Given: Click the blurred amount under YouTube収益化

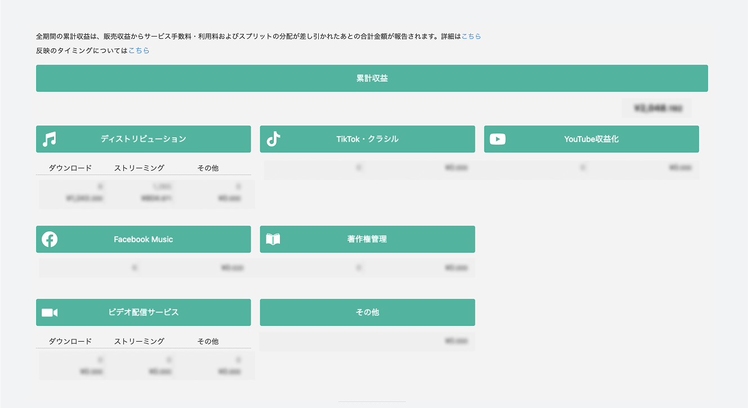Looking at the screenshot, I should click(681, 168).
